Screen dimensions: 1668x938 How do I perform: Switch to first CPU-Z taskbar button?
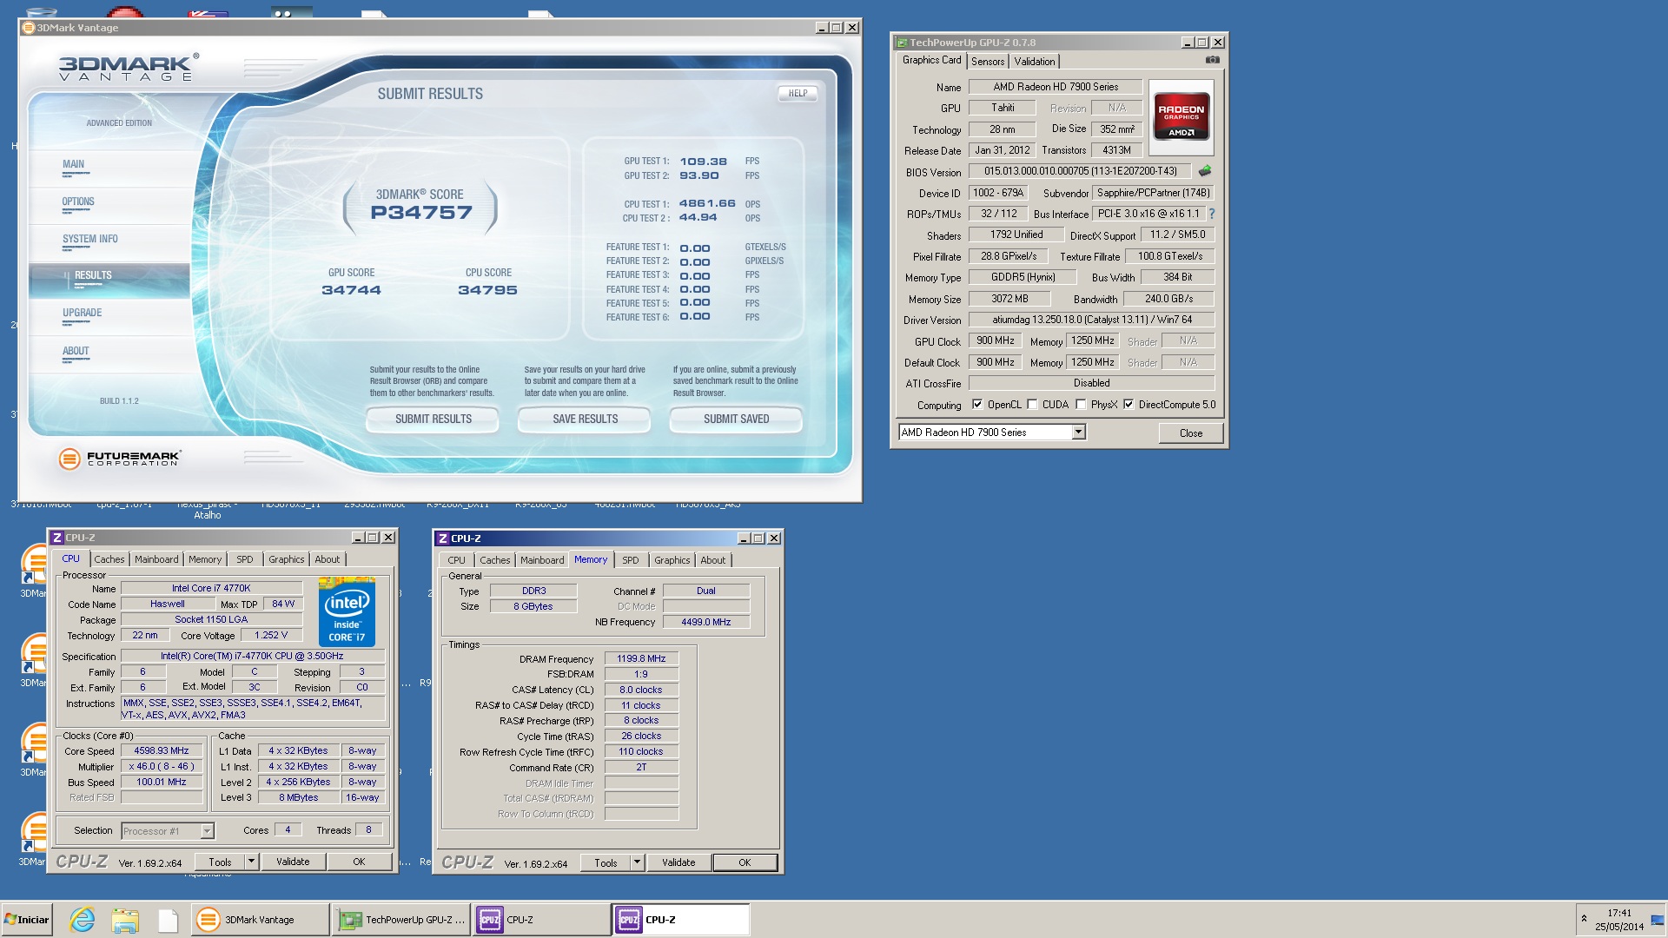click(542, 920)
